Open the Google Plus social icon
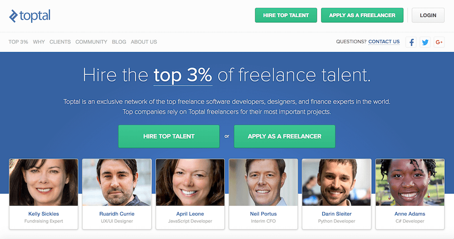 (x=439, y=42)
